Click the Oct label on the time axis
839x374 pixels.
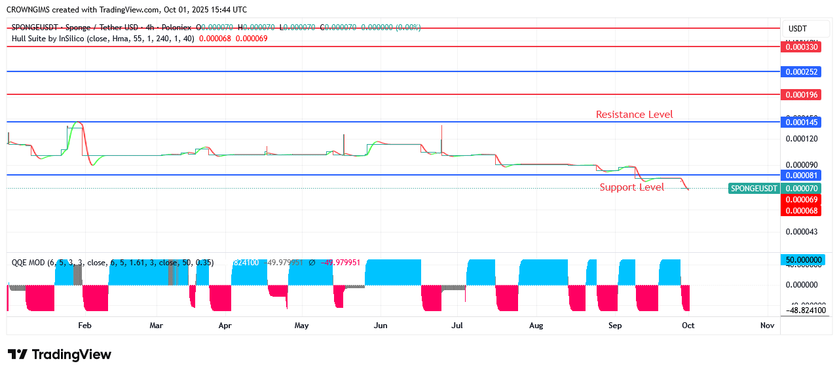coord(688,326)
